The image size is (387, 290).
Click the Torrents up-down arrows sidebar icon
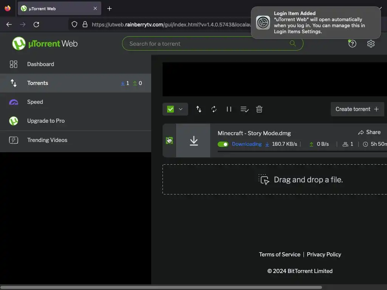click(14, 83)
